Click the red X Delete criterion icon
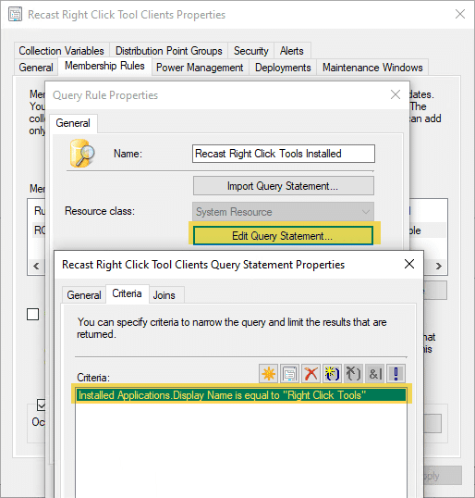Image resolution: width=475 pixels, height=498 pixels. click(311, 374)
